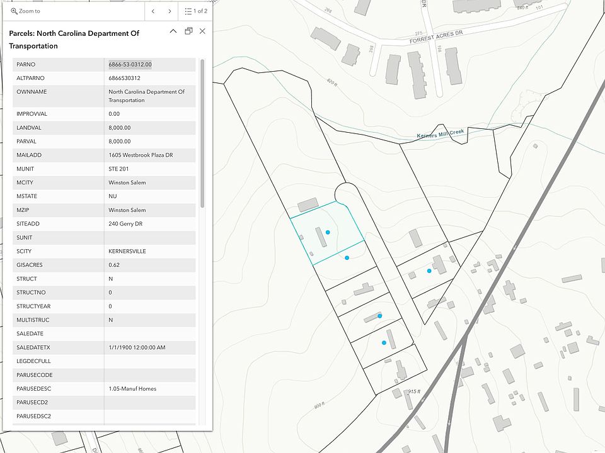Viewport: 605px width, 453px height.
Task: Click ALTPARNO value 6866530312
Action: tap(124, 78)
